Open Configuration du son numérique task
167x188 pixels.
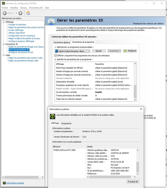22,36
